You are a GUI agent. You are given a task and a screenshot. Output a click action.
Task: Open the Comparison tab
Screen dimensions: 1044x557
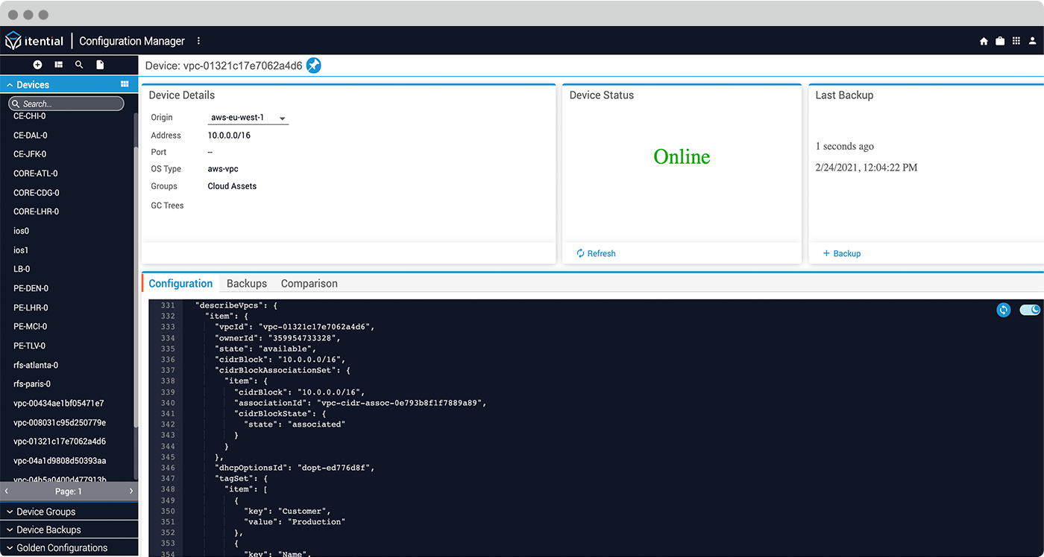click(309, 283)
